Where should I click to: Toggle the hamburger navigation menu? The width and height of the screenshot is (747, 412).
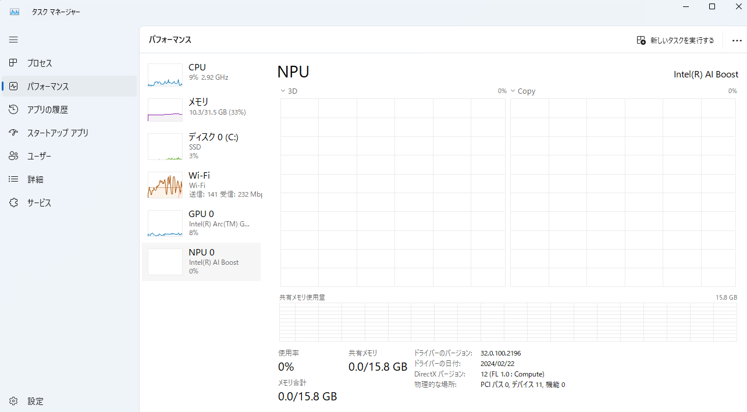pyautogui.click(x=13, y=40)
